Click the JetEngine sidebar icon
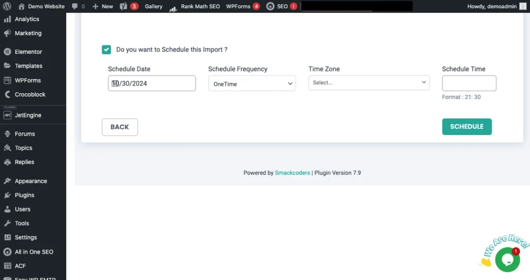Image resolution: width=530 pixels, height=280 pixels. coord(7,115)
